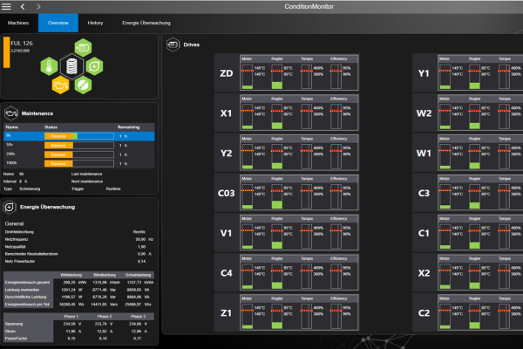Screen dimensions: 523x349
Task: Click the ZD Regler temperature gauge
Action: pyautogui.click(x=277, y=77)
